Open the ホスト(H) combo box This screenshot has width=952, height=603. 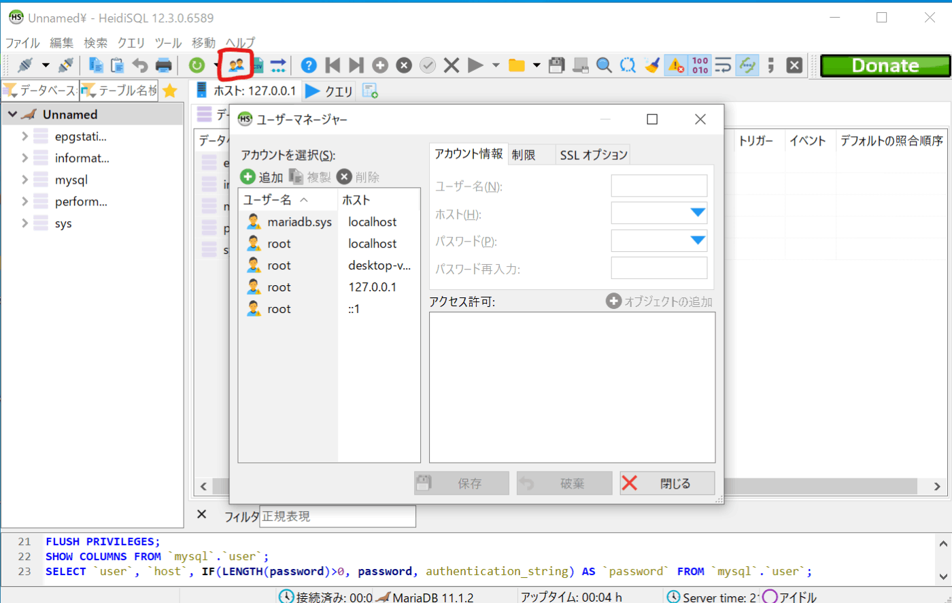(x=659, y=213)
